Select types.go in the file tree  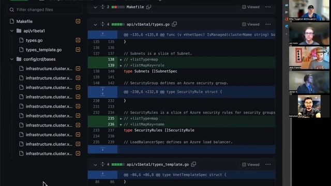click(x=34, y=40)
